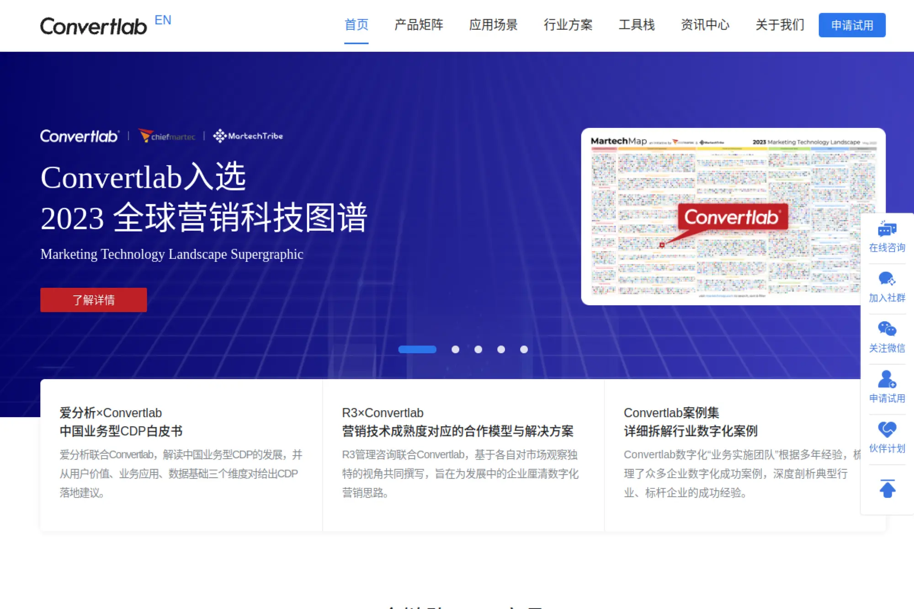Select the last carousel dot
Viewport: 914px width, 609px height.
(x=524, y=350)
